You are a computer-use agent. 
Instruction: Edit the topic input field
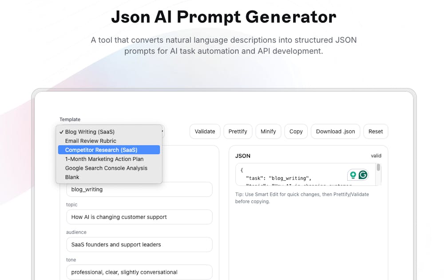[x=139, y=217]
